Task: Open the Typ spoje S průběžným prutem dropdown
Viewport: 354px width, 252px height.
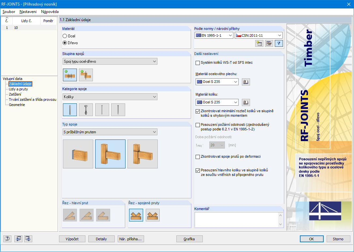Action: (x=110, y=132)
